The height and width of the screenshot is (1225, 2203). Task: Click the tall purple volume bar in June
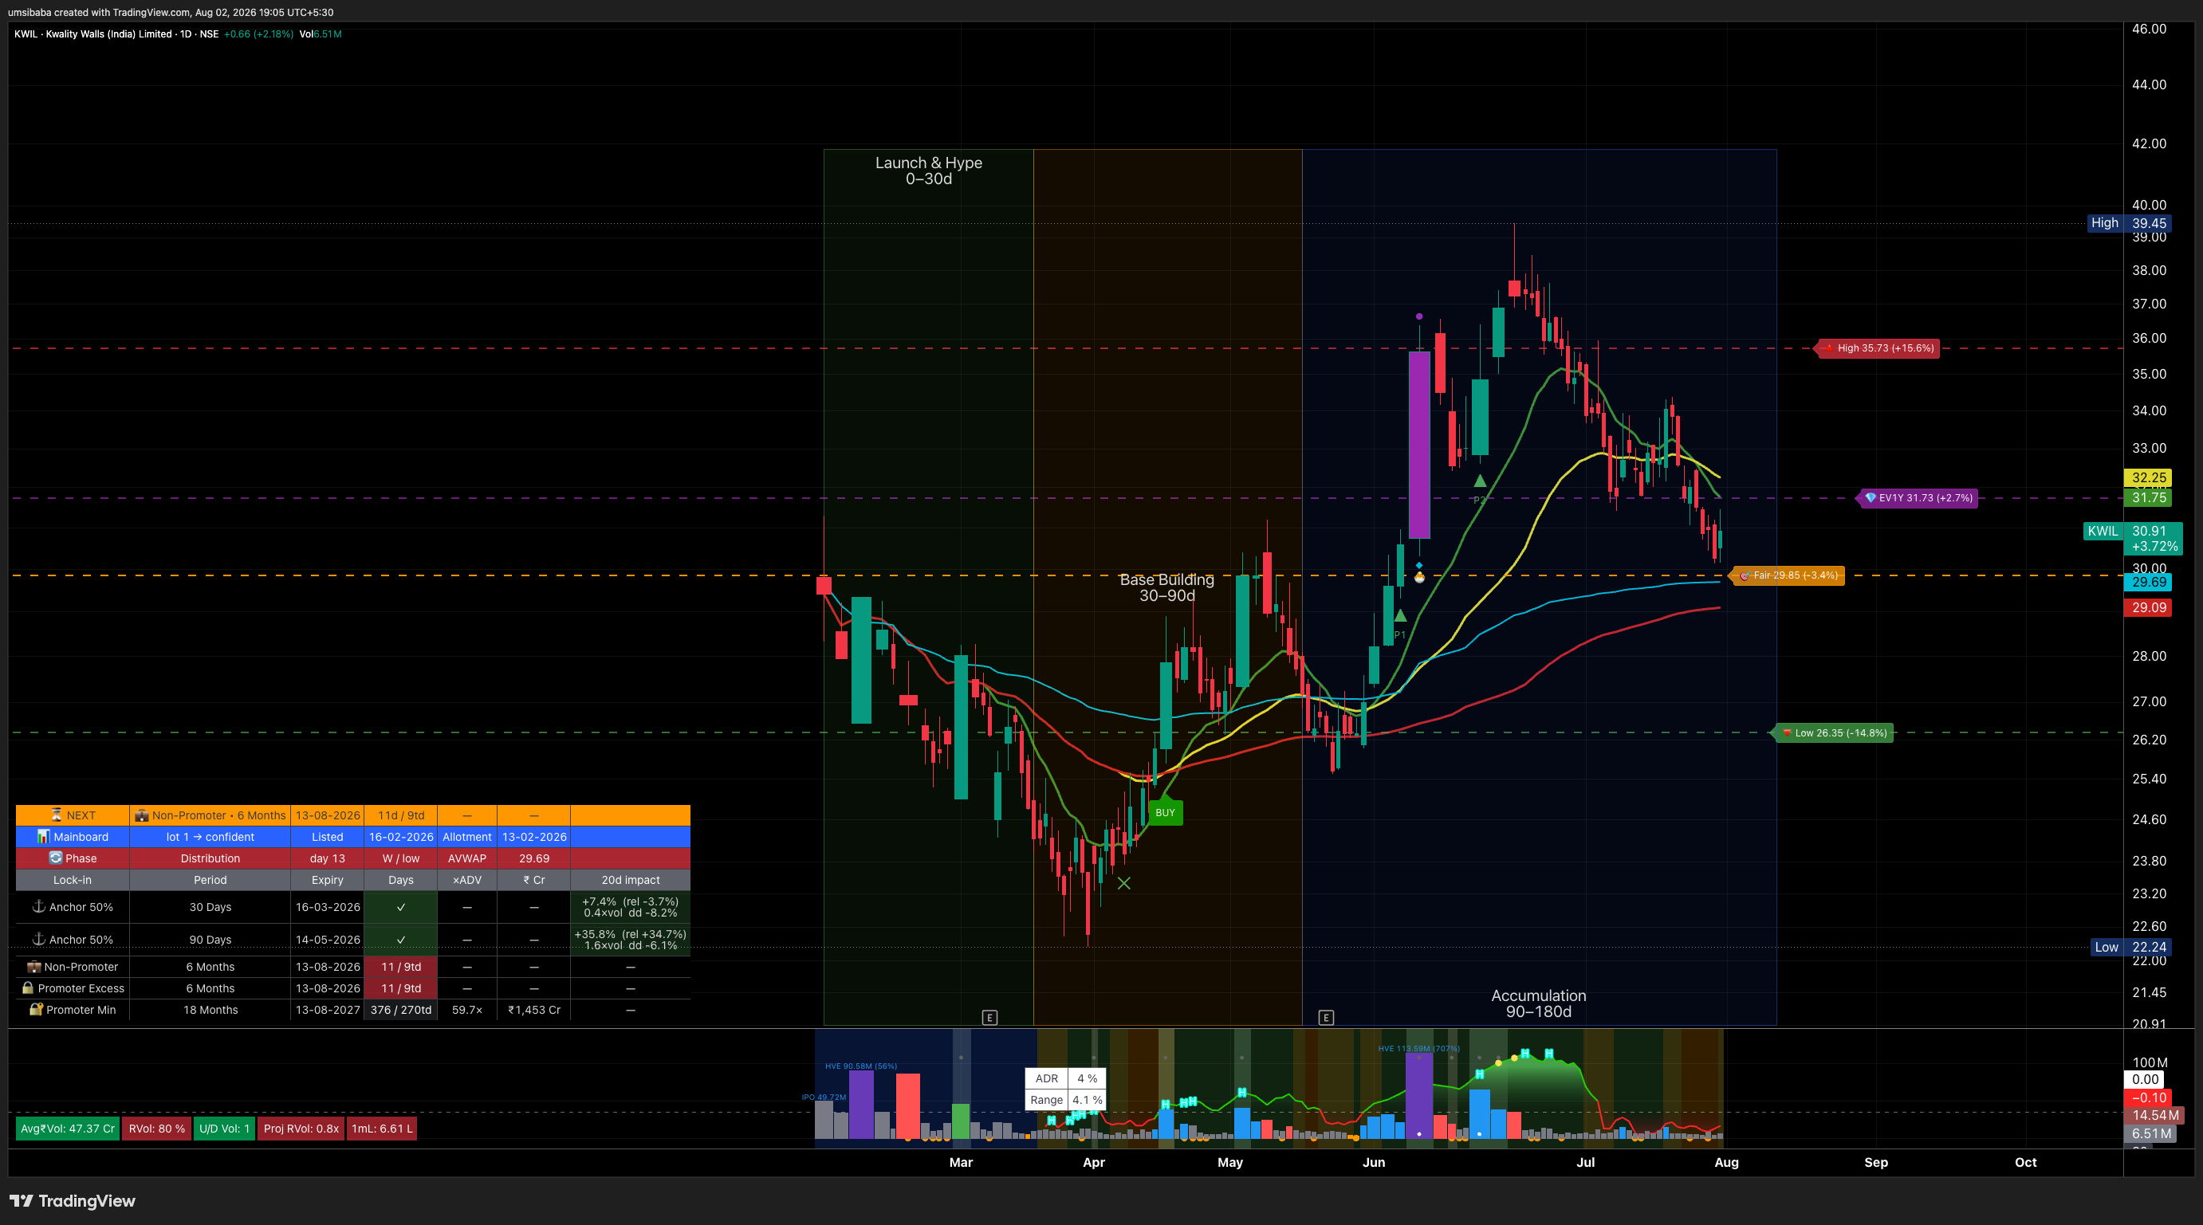(1418, 1096)
